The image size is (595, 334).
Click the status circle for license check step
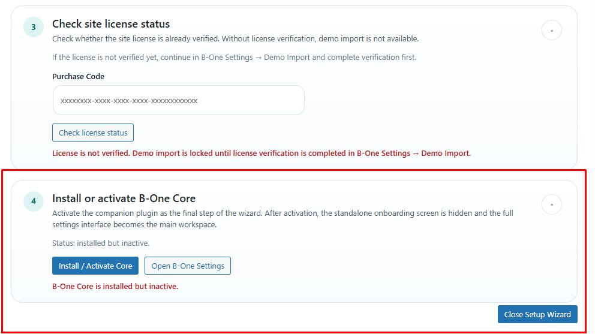[x=551, y=30]
